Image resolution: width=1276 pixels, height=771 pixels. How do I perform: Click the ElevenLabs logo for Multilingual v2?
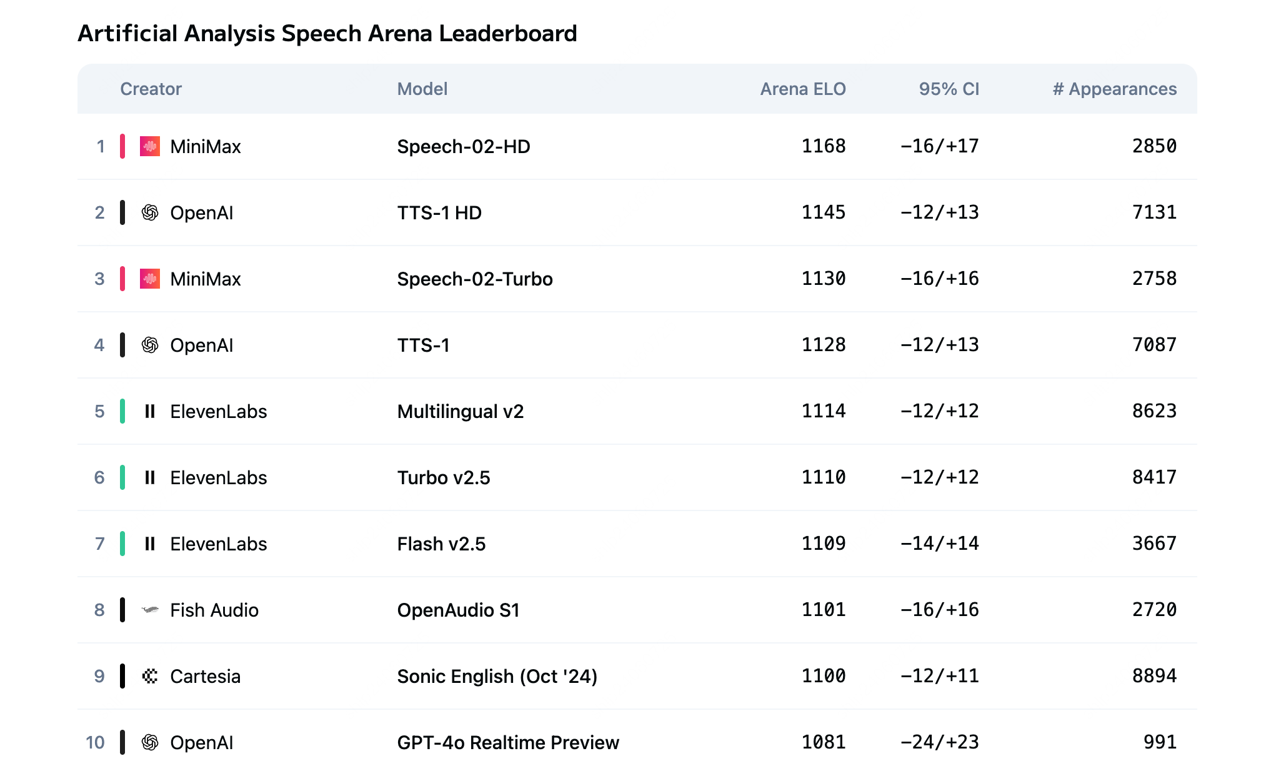click(x=149, y=411)
